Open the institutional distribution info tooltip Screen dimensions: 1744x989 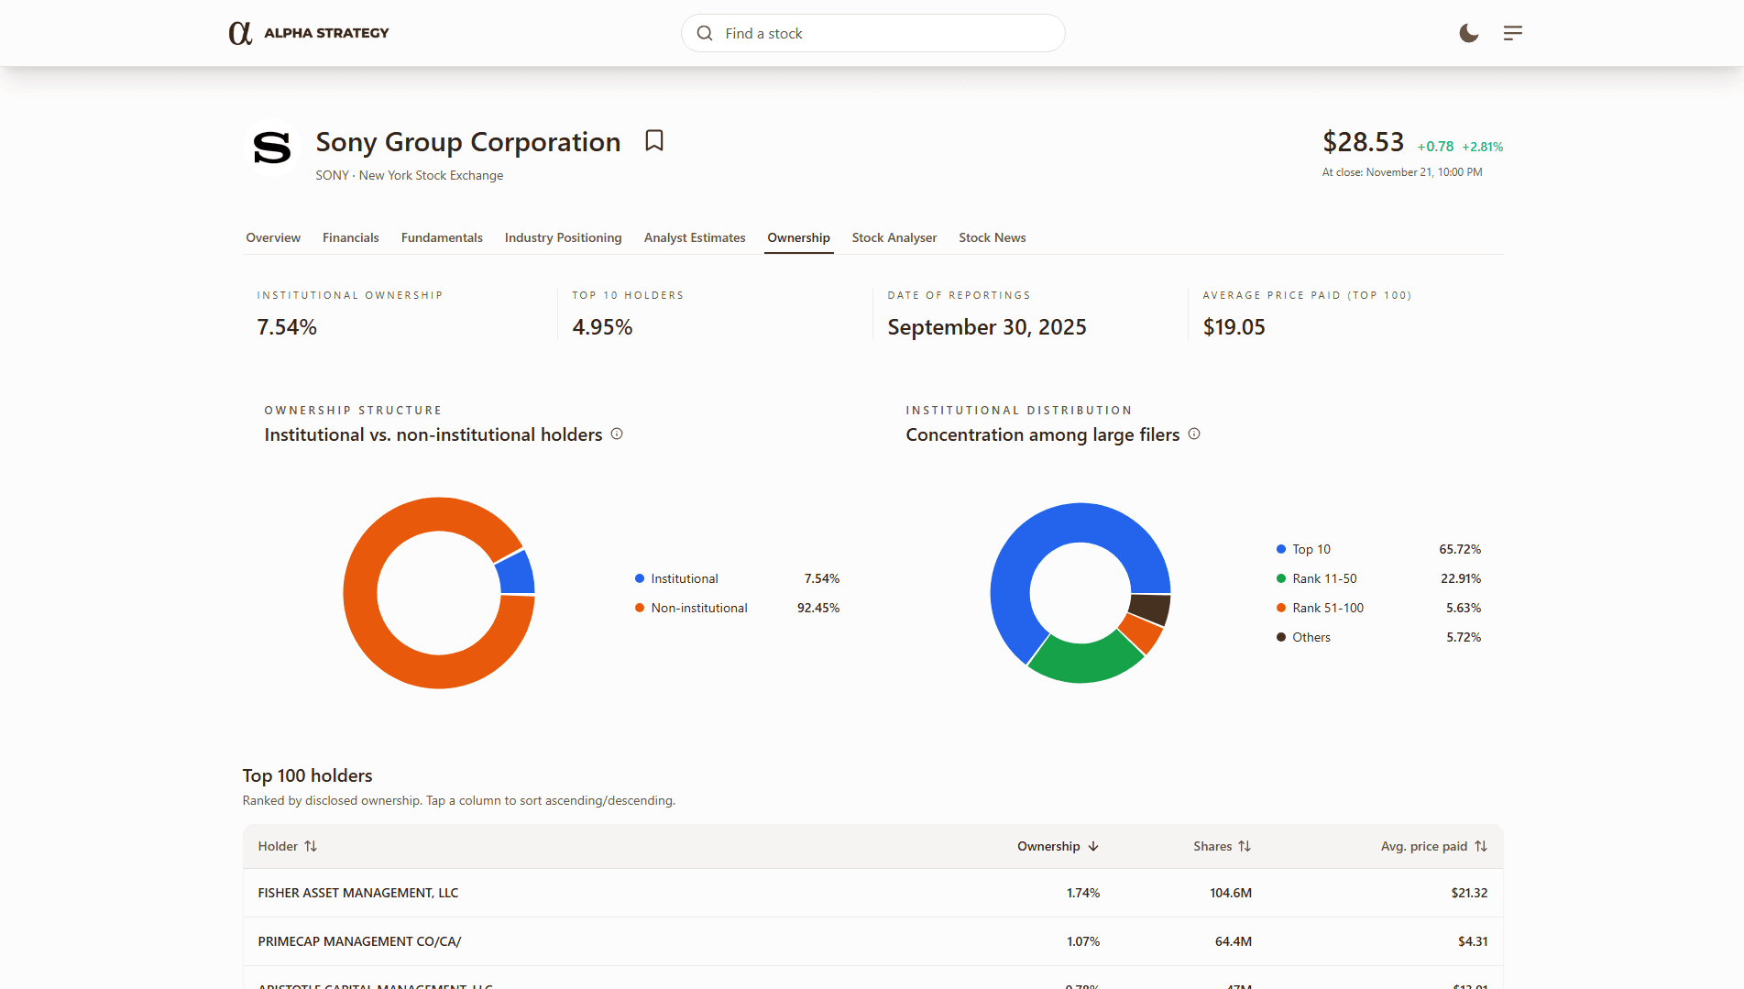coord(1194,434)
